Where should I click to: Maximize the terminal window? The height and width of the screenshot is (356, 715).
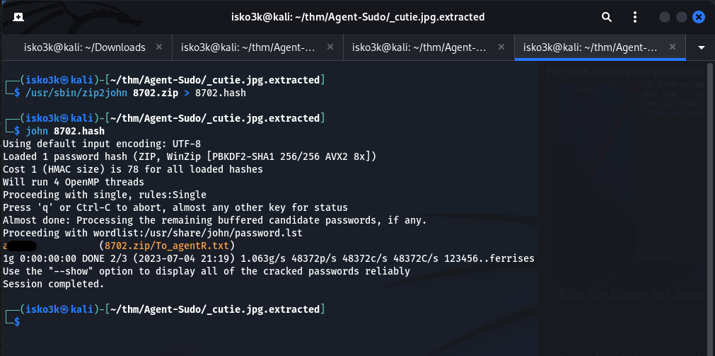pos(682,17)
